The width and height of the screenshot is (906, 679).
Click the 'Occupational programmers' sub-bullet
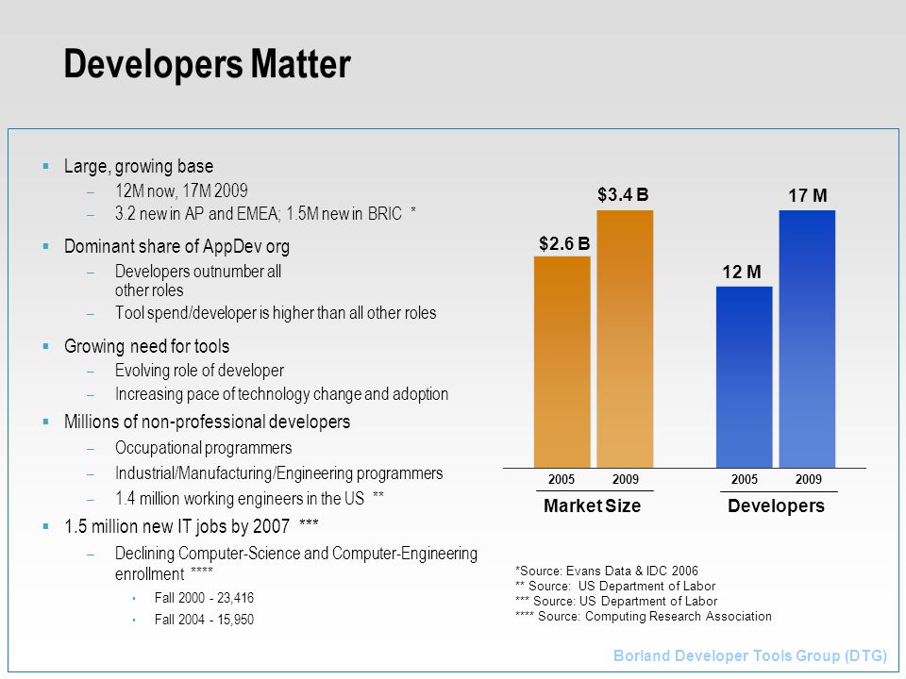pyautogui.click(x=204, y=448)
